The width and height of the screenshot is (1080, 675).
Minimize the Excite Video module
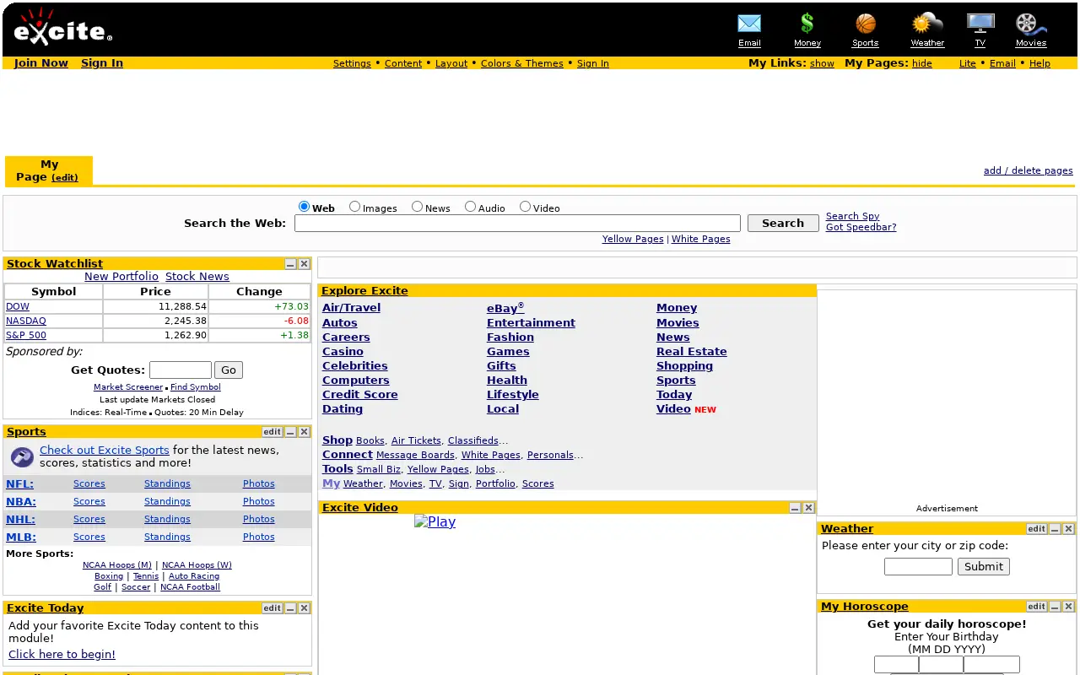(x=795, y=508)
